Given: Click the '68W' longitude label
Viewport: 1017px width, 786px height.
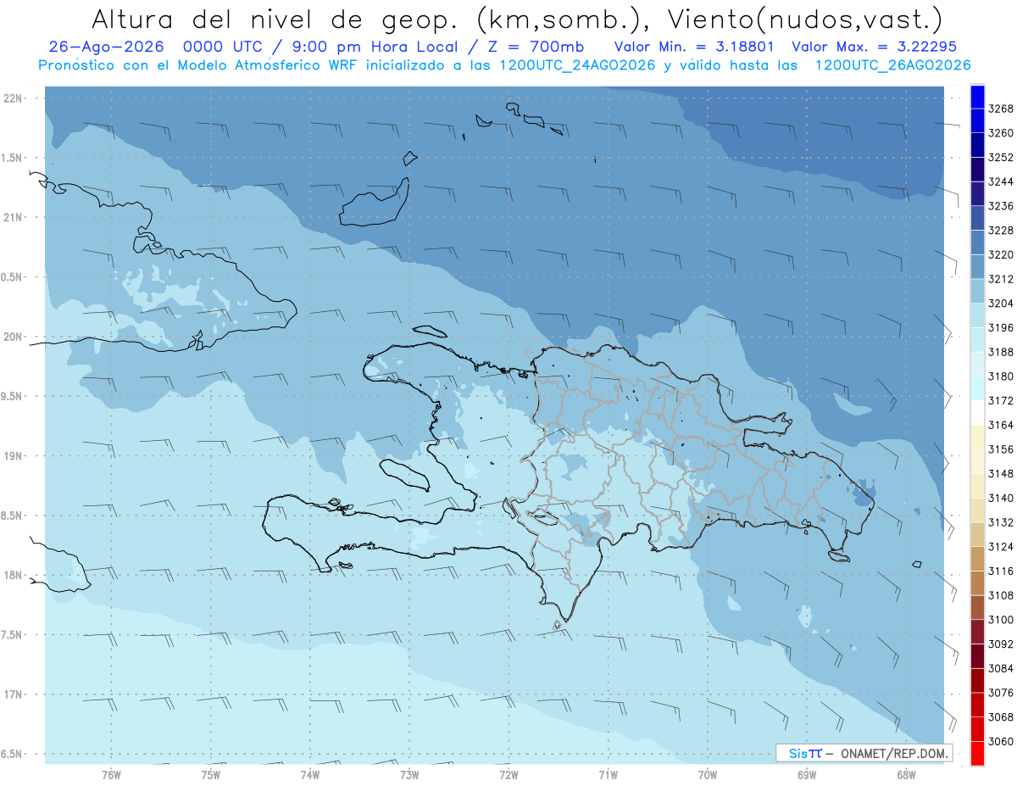Looking at the screenshot, I should tap(906, 775).
